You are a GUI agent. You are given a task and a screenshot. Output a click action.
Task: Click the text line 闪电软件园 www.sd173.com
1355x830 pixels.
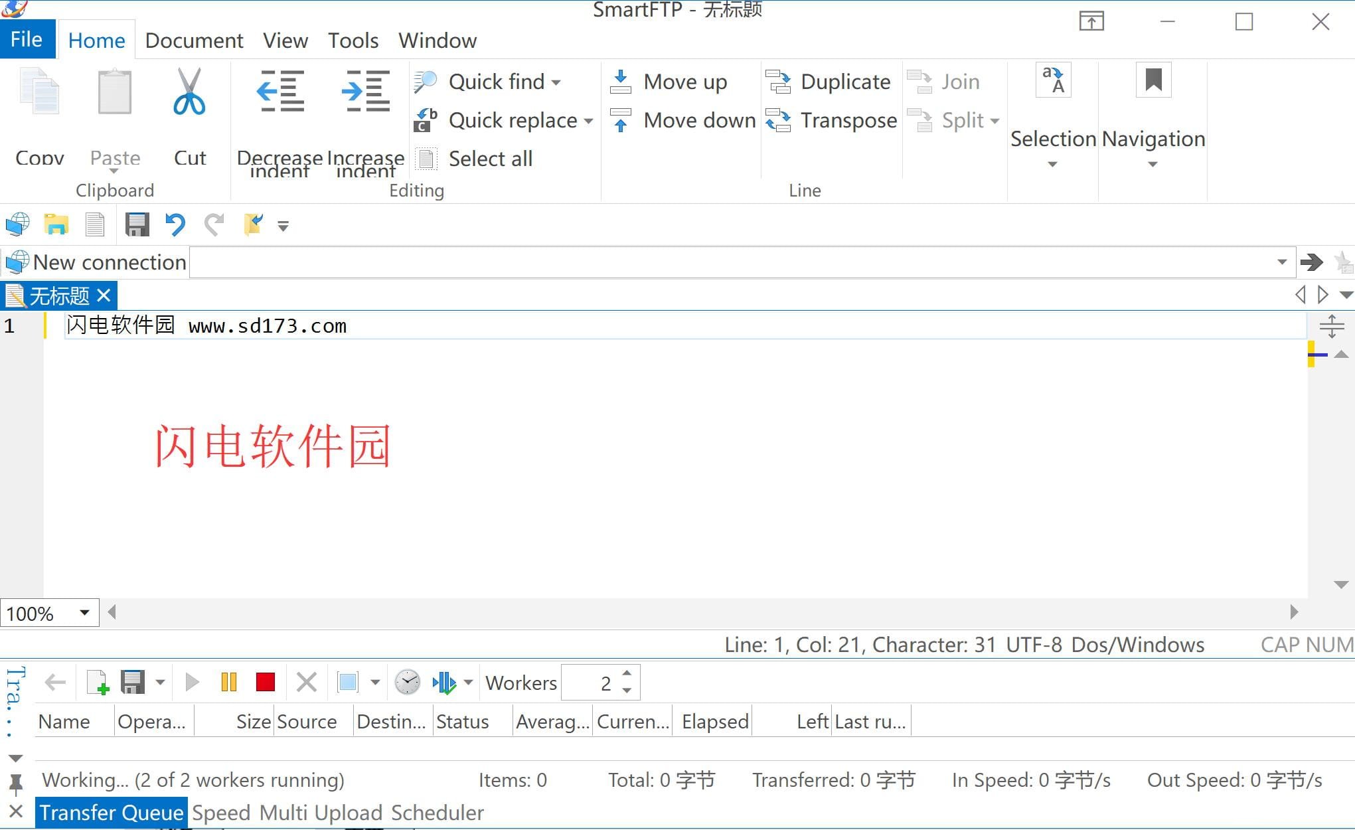(206, 325)
